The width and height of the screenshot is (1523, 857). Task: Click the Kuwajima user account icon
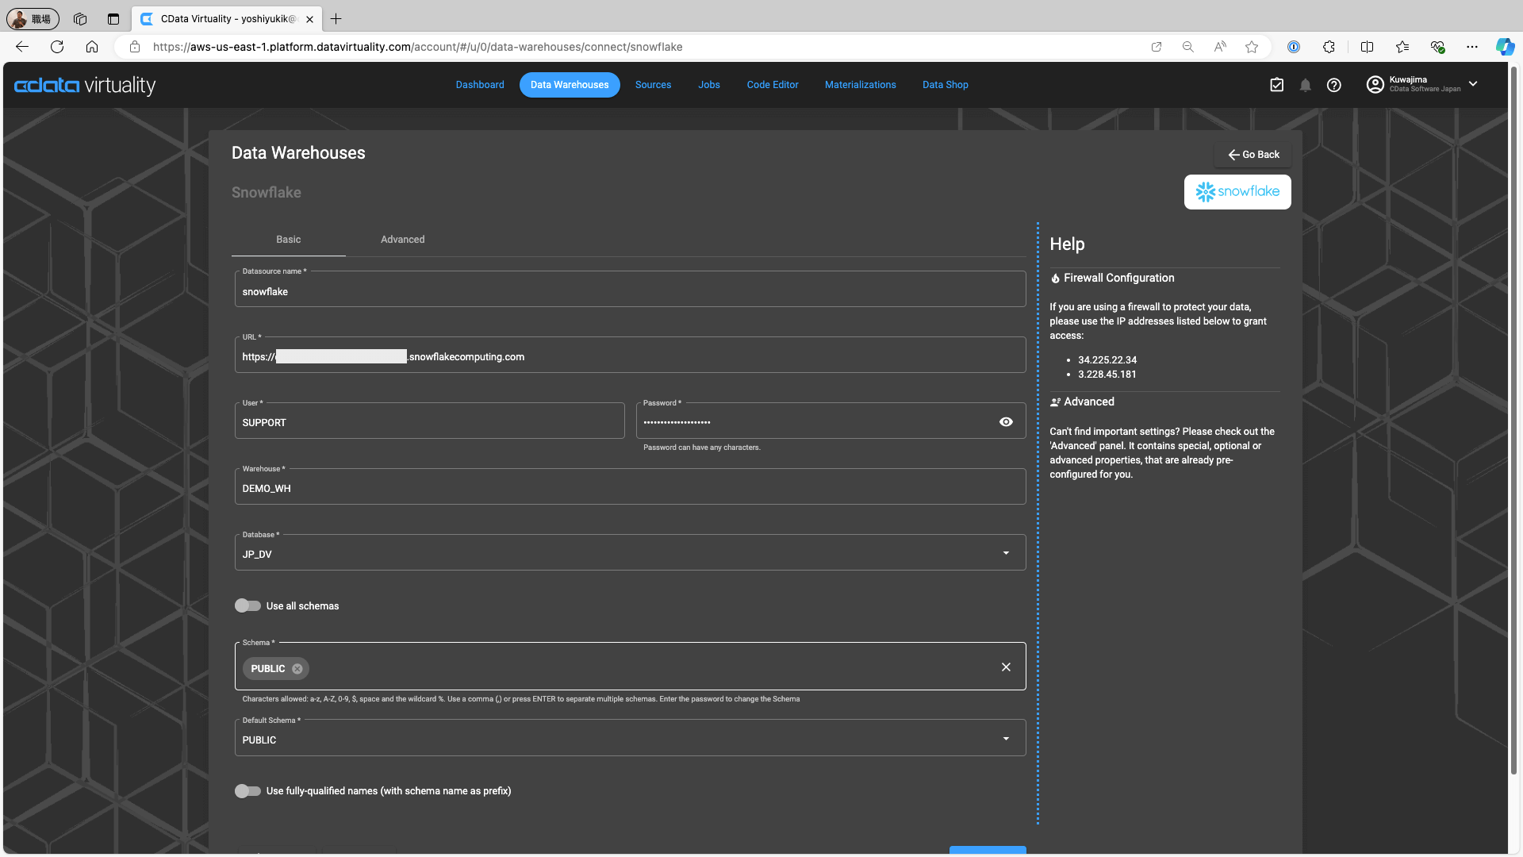(1375, 84)
